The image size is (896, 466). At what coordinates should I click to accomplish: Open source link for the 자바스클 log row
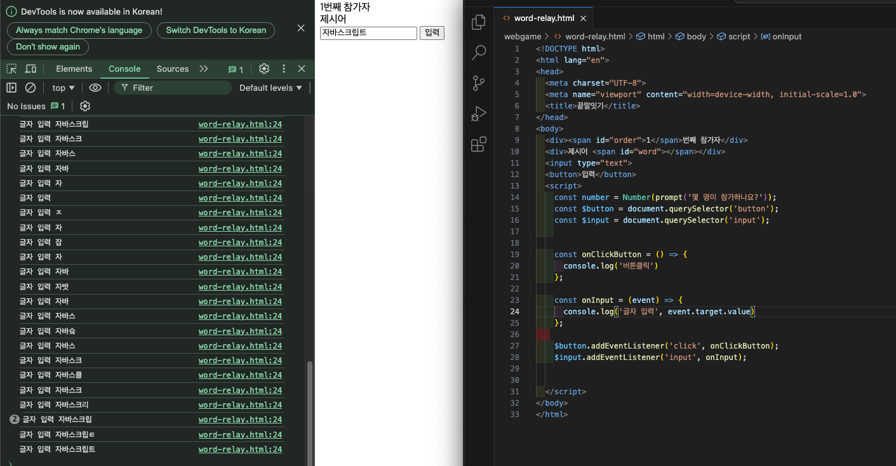(x=240, y=375)
